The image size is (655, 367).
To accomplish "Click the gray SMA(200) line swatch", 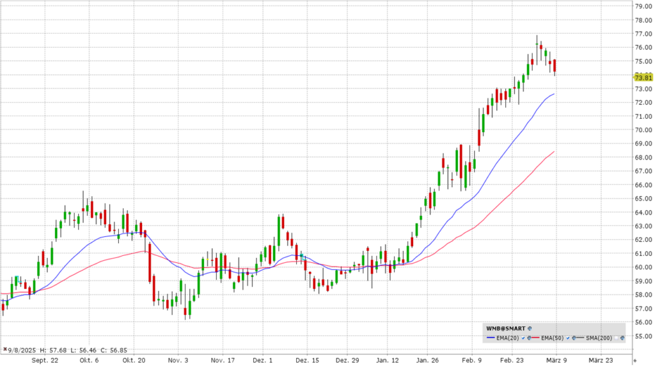I will (x=580, y=338).
